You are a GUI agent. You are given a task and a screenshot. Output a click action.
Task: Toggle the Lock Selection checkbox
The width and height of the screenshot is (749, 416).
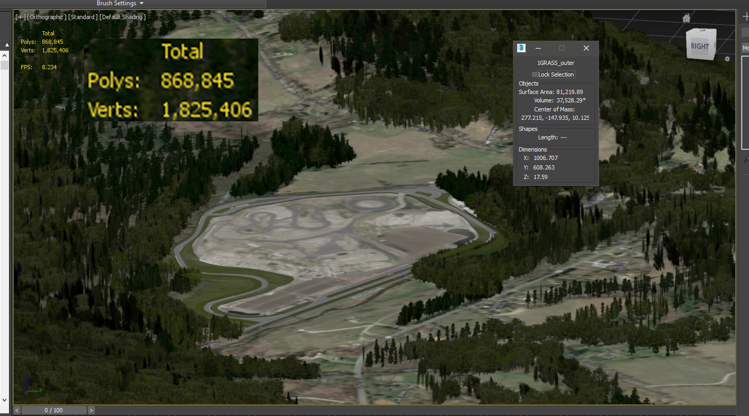(x=535, y=74)
